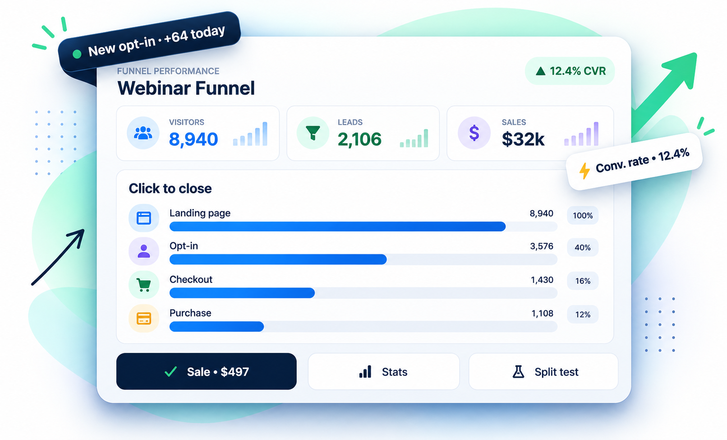The image size is (727, 440).
Task: Click the Landing page progress bar
Action: [x=363, y=227]
